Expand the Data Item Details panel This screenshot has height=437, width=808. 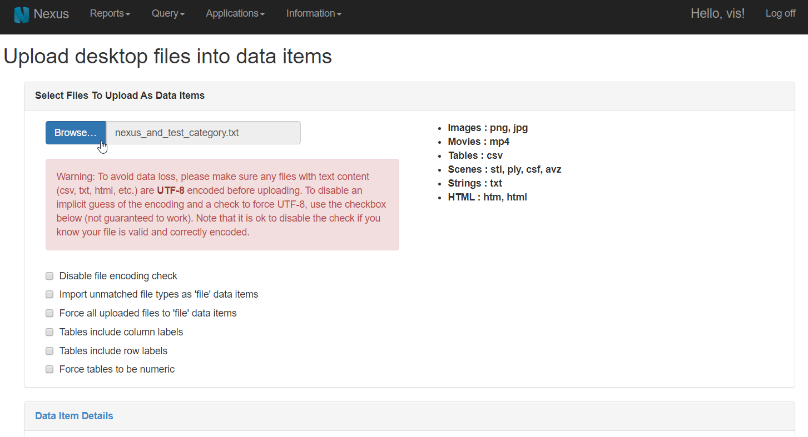click(74, 416)
